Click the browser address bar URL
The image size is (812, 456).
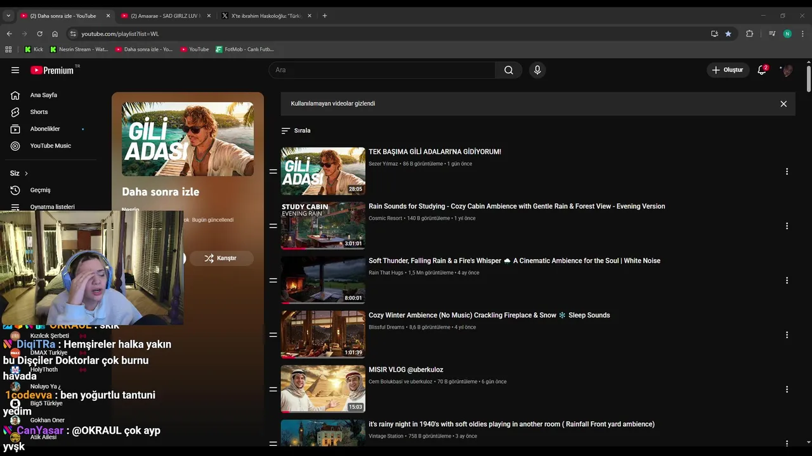[120, 34]
